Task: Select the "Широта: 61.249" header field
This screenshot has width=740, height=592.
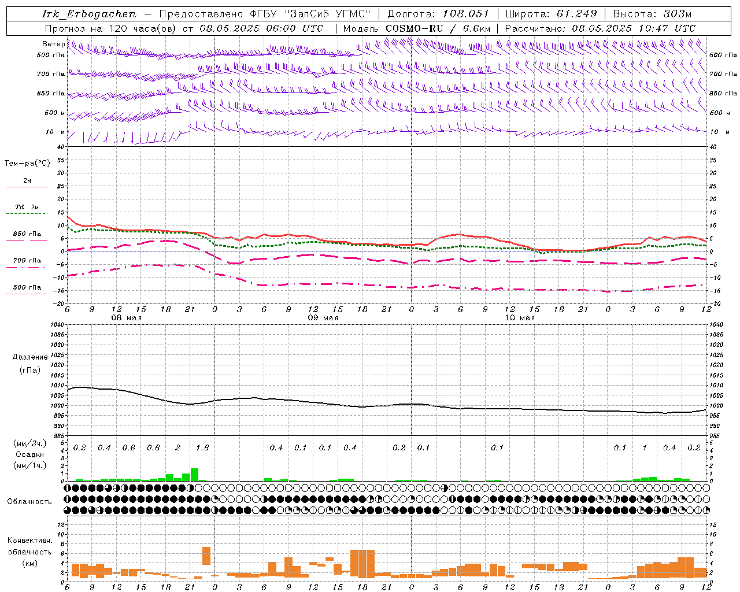Action: pos(551,14)
